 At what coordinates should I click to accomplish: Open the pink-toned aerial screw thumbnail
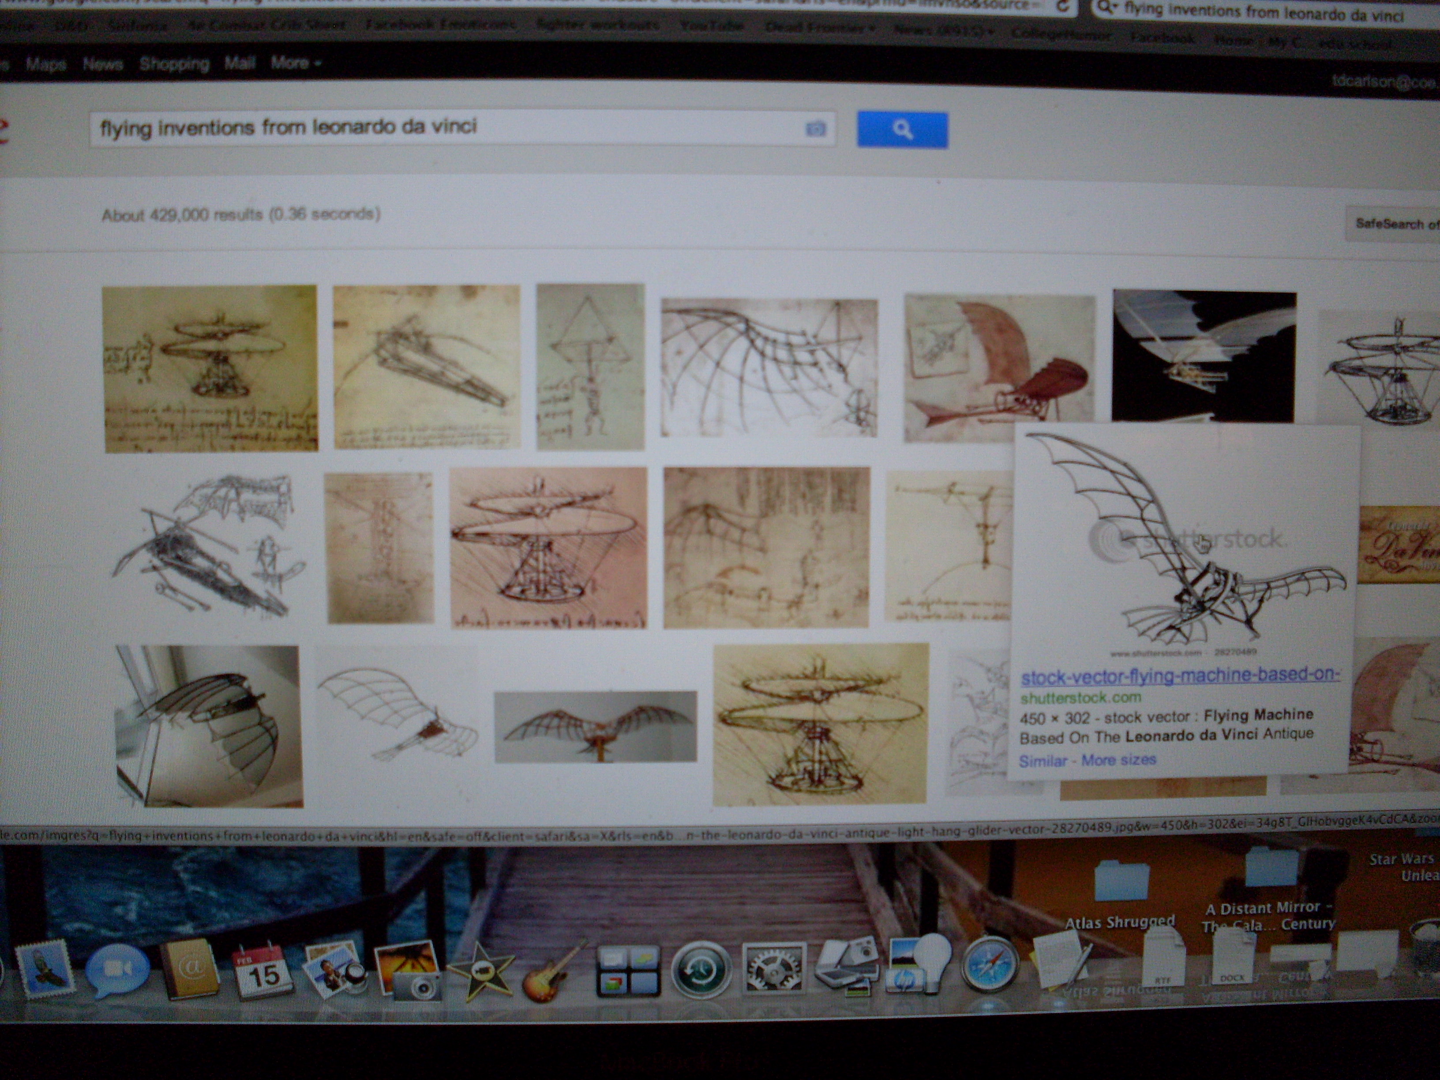[548, 547]
